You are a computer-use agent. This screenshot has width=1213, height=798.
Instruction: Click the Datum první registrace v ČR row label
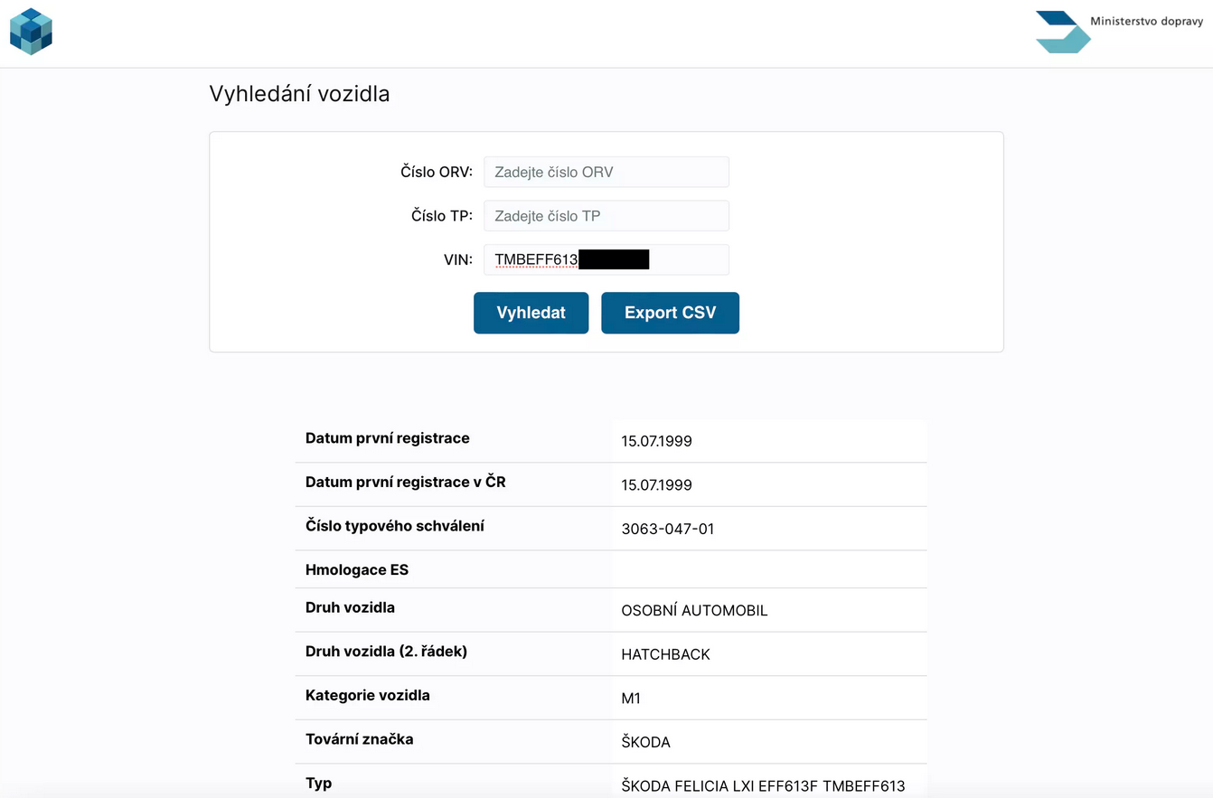(406, 482)
